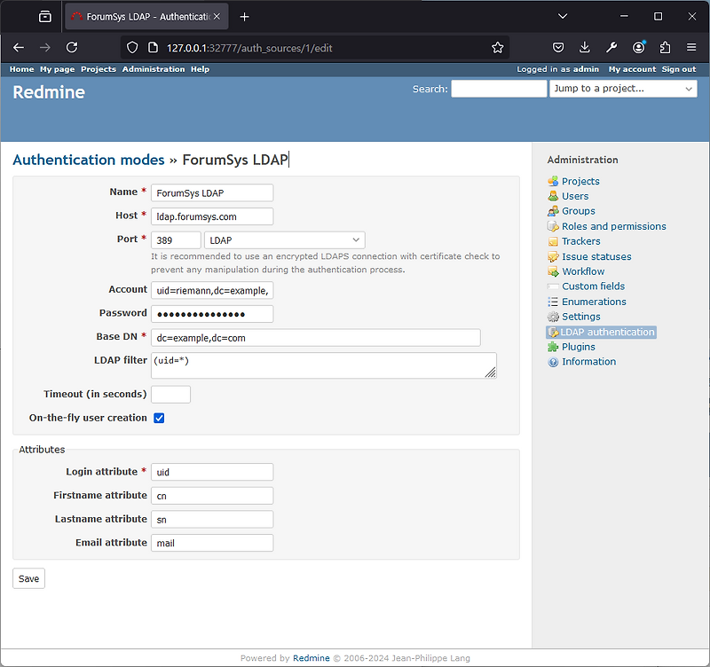Bookmark the page with the star icon
This screenshot has width=710, height=667.
[497, 48]
